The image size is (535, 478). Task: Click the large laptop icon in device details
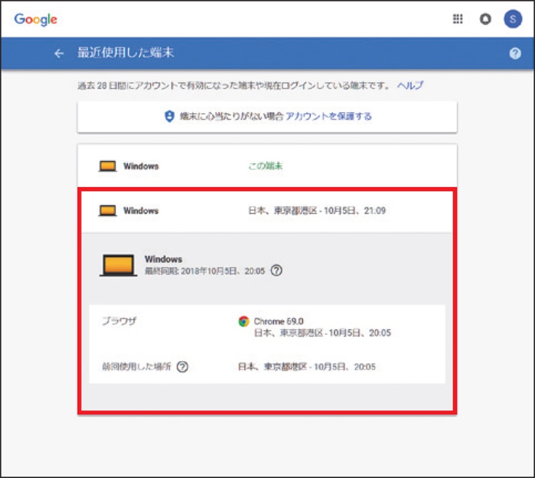(118, 265)
